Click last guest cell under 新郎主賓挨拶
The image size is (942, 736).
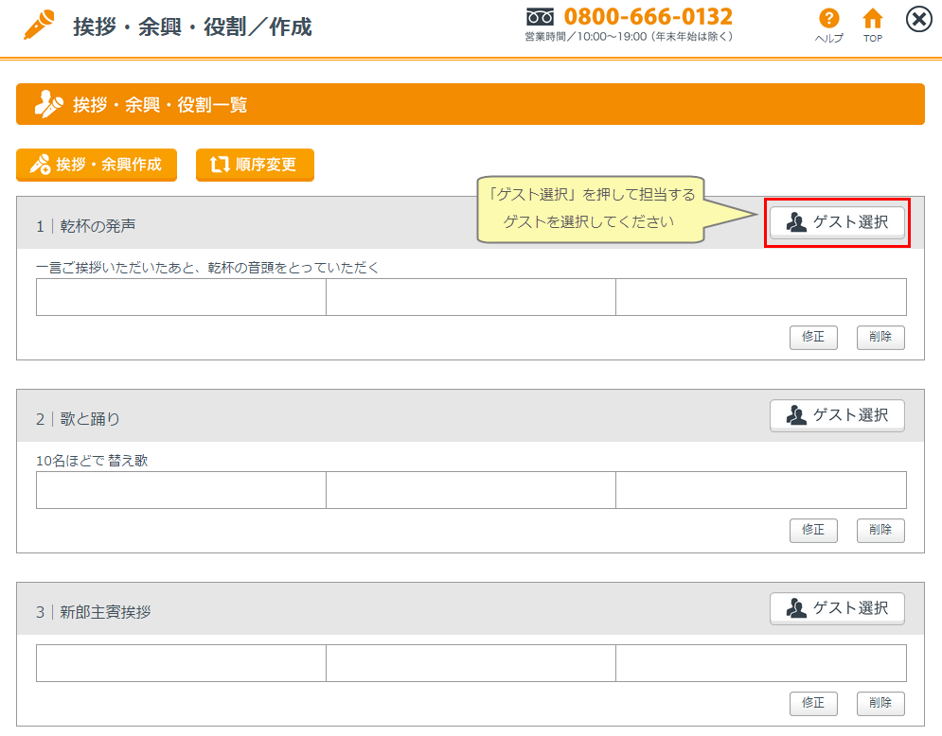[760, 663]
